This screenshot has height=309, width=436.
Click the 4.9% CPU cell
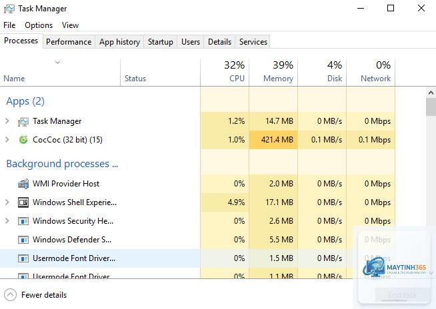point(225,202)
